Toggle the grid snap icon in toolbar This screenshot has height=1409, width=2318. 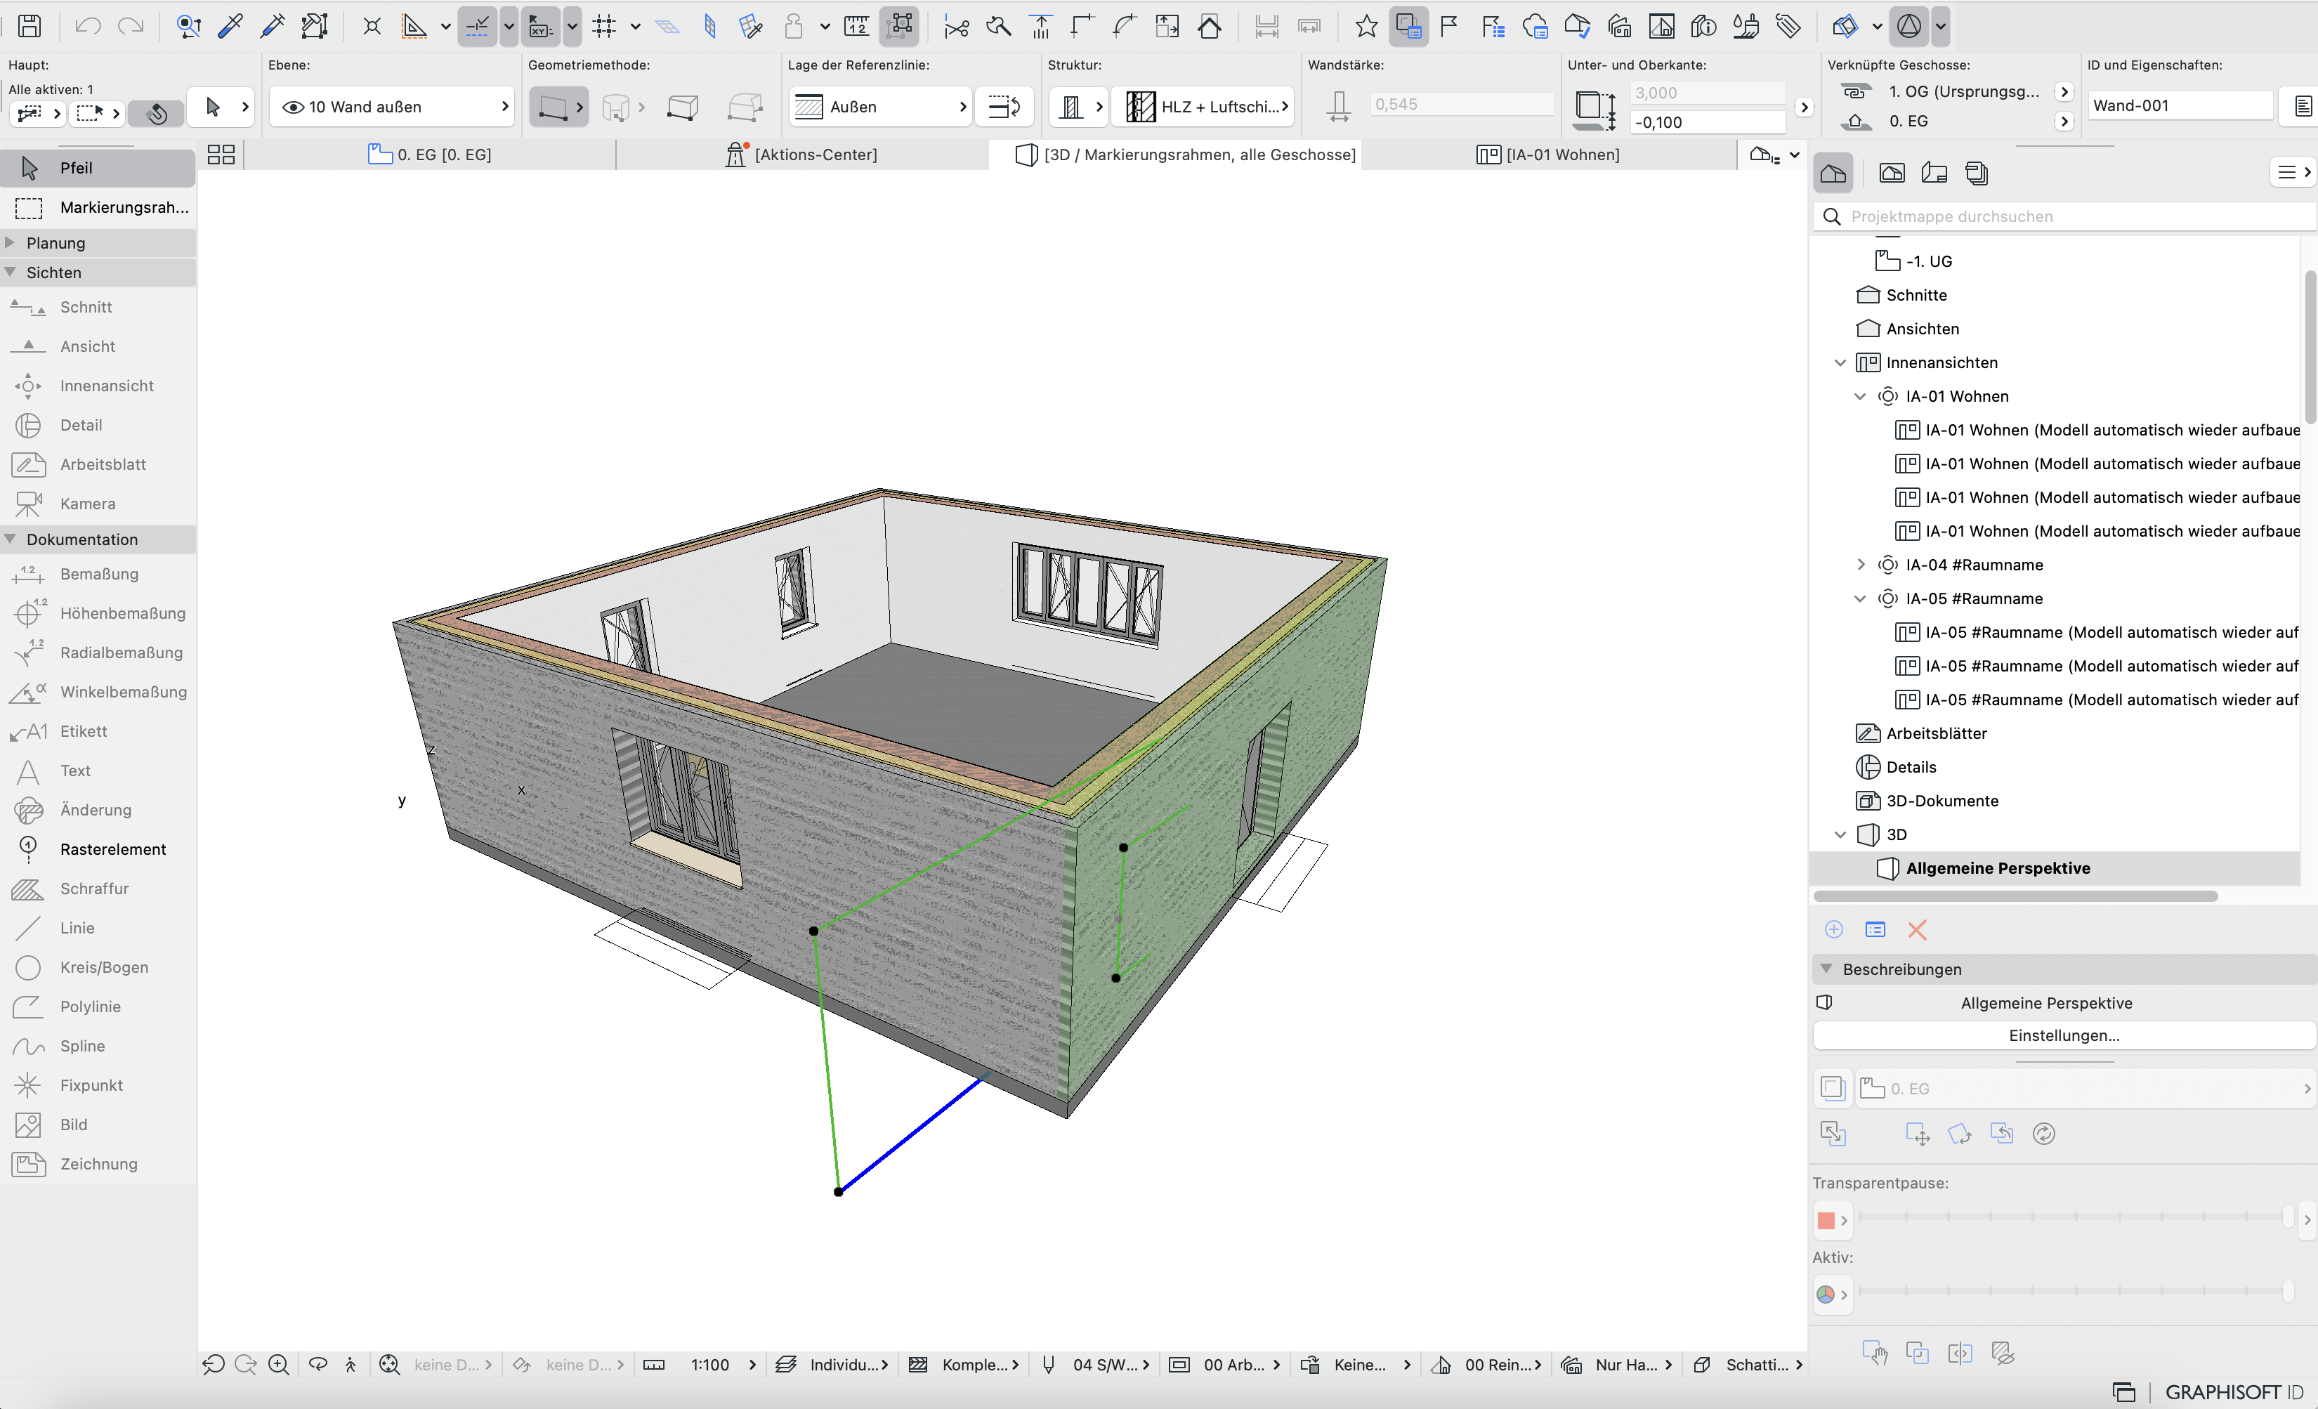pos(604,25)
